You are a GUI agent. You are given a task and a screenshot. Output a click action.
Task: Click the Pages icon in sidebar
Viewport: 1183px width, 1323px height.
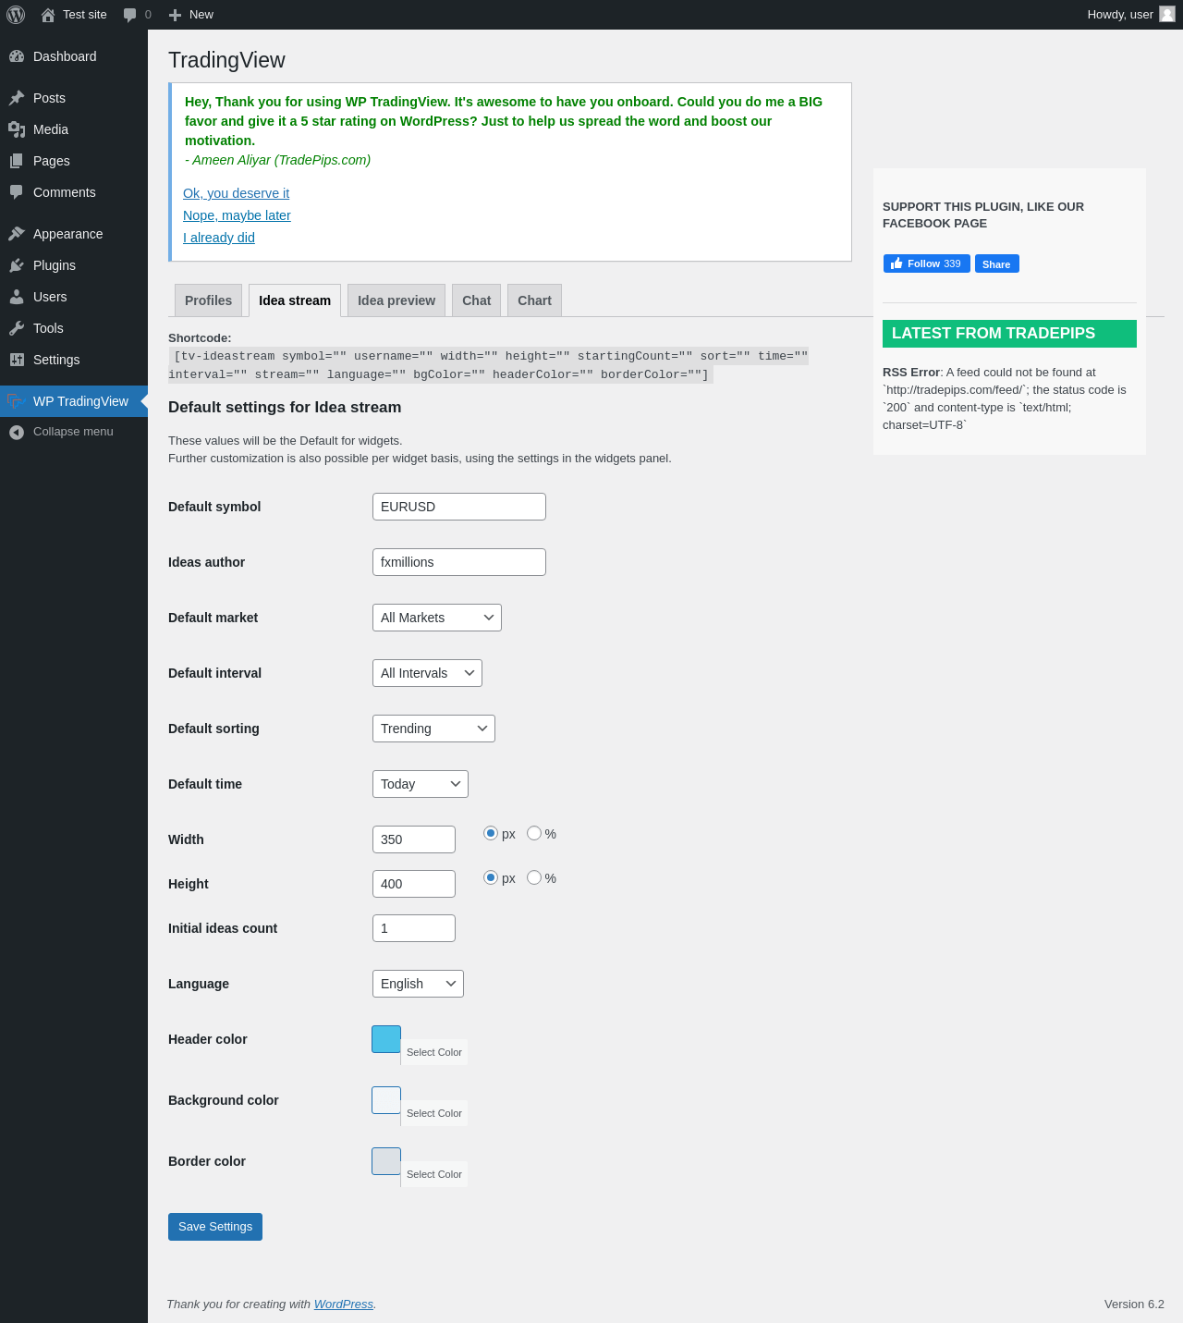tap(17, 161)
